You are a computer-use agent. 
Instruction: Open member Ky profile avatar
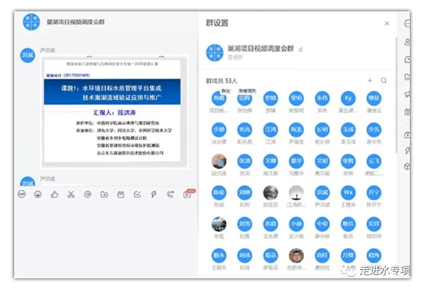348,98
